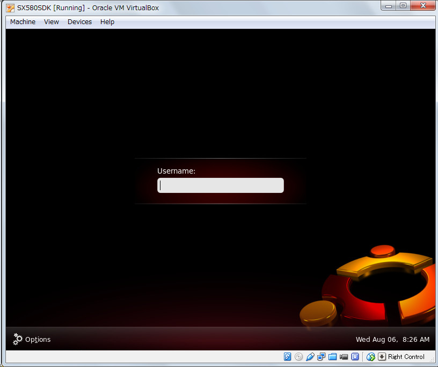Open the Devices menu
The width and height of the screenshot is (438, 367).
pos(79,22)
